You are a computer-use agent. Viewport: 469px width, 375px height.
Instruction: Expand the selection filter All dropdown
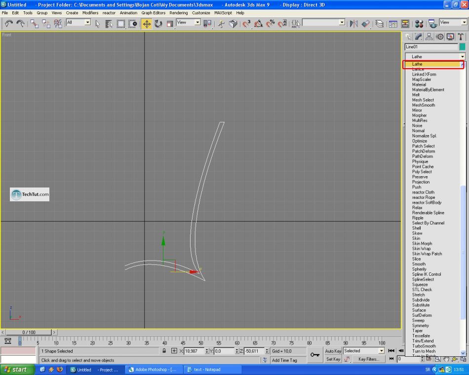[x=88, y=22]
